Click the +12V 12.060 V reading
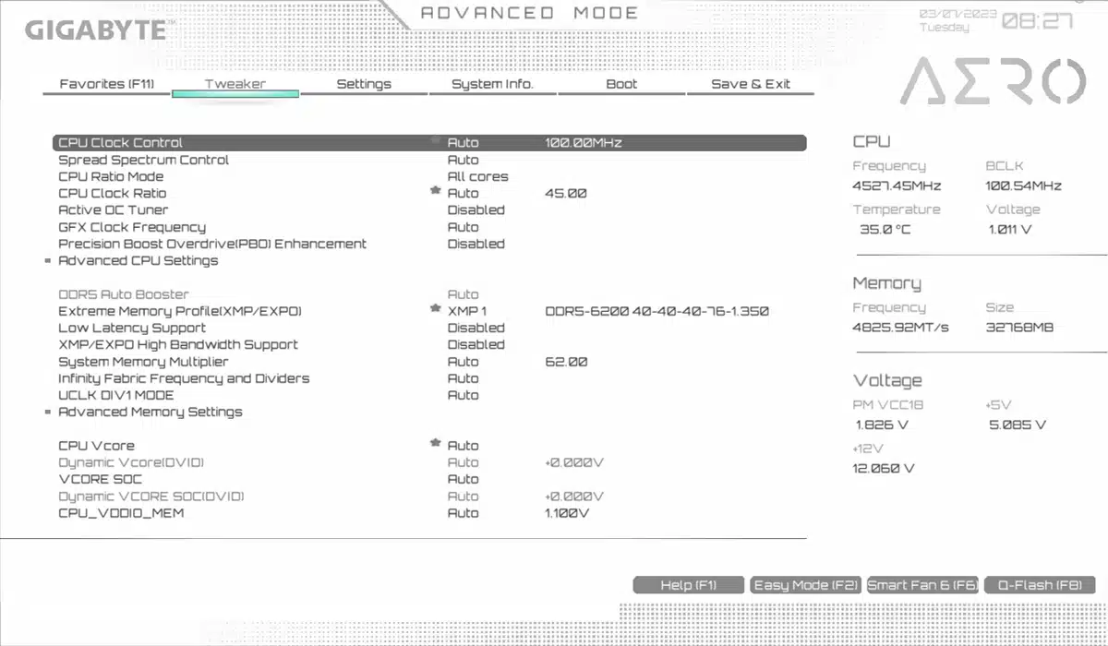Viewport: 1108px width, 646px height. click(x=884, y=468)
